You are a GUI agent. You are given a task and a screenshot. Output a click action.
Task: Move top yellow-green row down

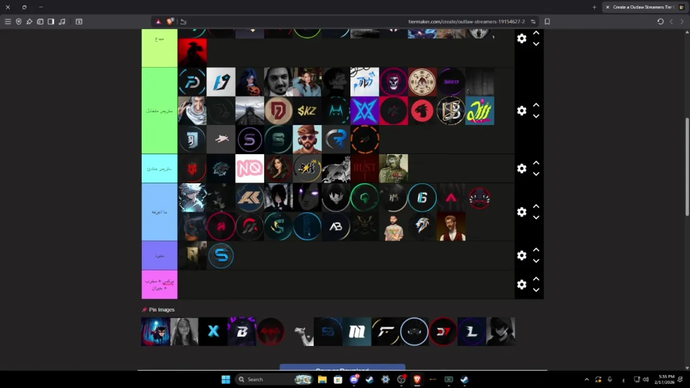tap(536, 44)
